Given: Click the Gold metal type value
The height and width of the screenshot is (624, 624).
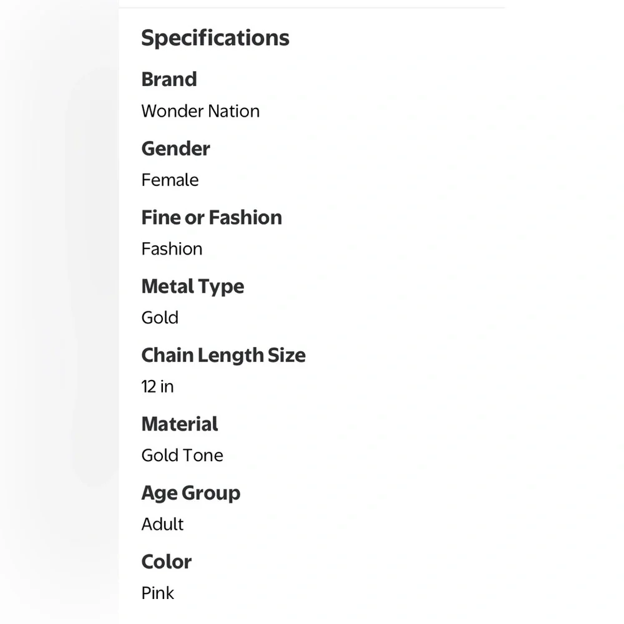Looking at the screenshot, I should pyautogui.click(x=160, y=318).
